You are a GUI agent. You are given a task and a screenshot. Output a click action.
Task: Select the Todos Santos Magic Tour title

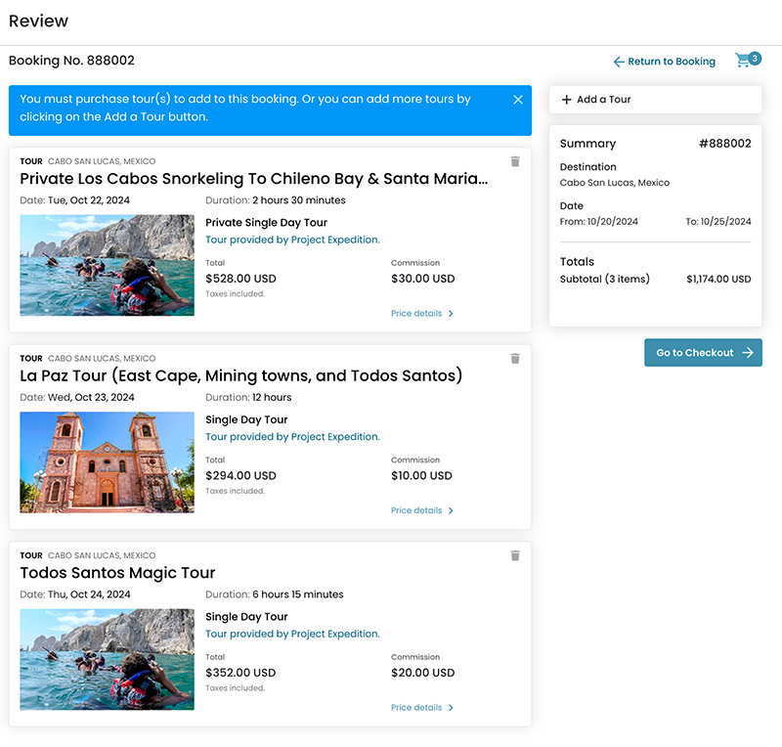(117, 573)
